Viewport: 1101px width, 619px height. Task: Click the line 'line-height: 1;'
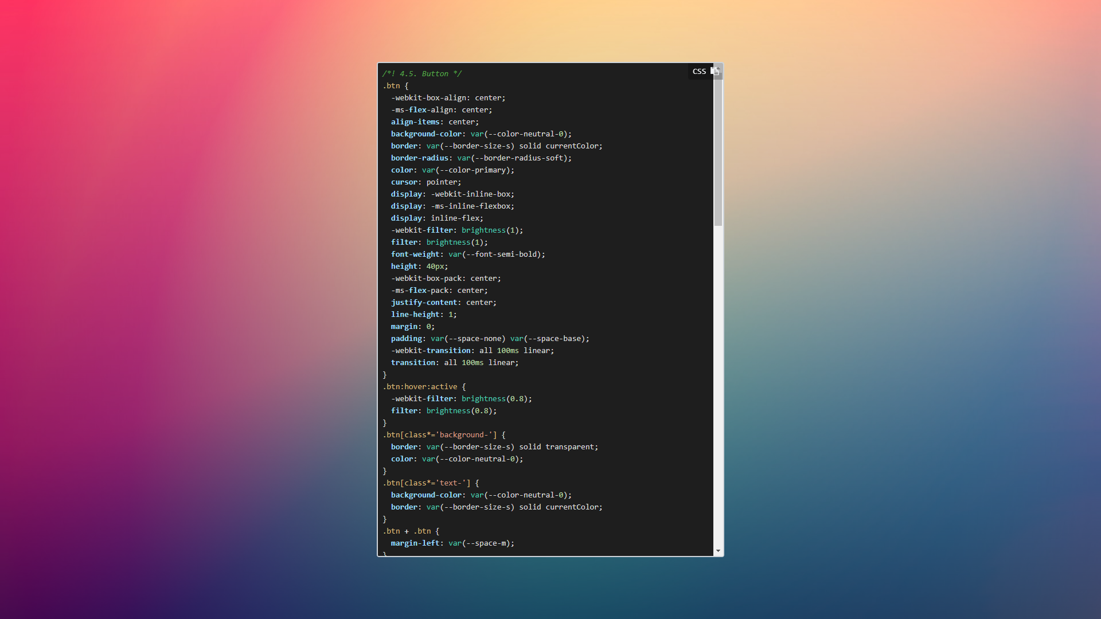(x=424, y=315)
